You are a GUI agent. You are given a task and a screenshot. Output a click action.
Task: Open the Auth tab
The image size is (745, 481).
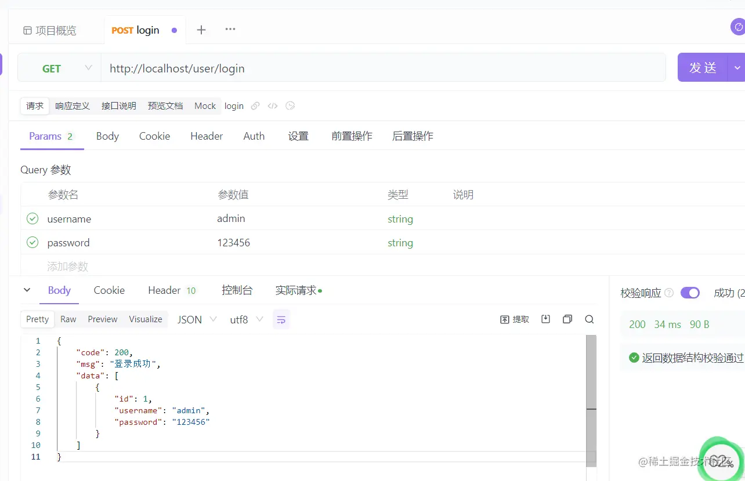(x=254, y=136)
